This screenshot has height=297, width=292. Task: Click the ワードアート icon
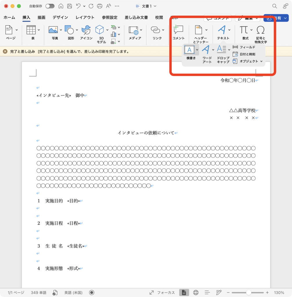click(x=206, y=50)
